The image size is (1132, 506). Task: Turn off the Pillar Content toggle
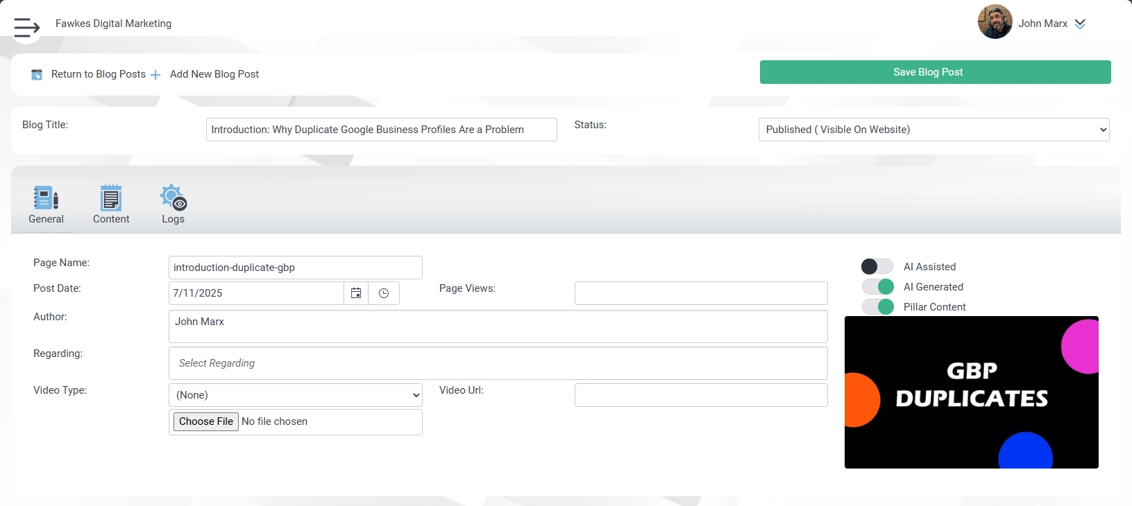pos(877,307)
